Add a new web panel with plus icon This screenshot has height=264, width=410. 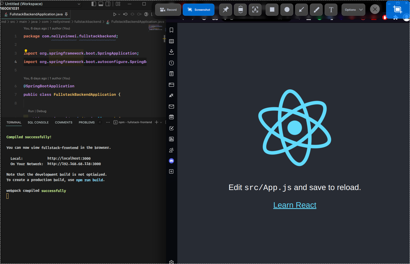click(x=171, y=172)
